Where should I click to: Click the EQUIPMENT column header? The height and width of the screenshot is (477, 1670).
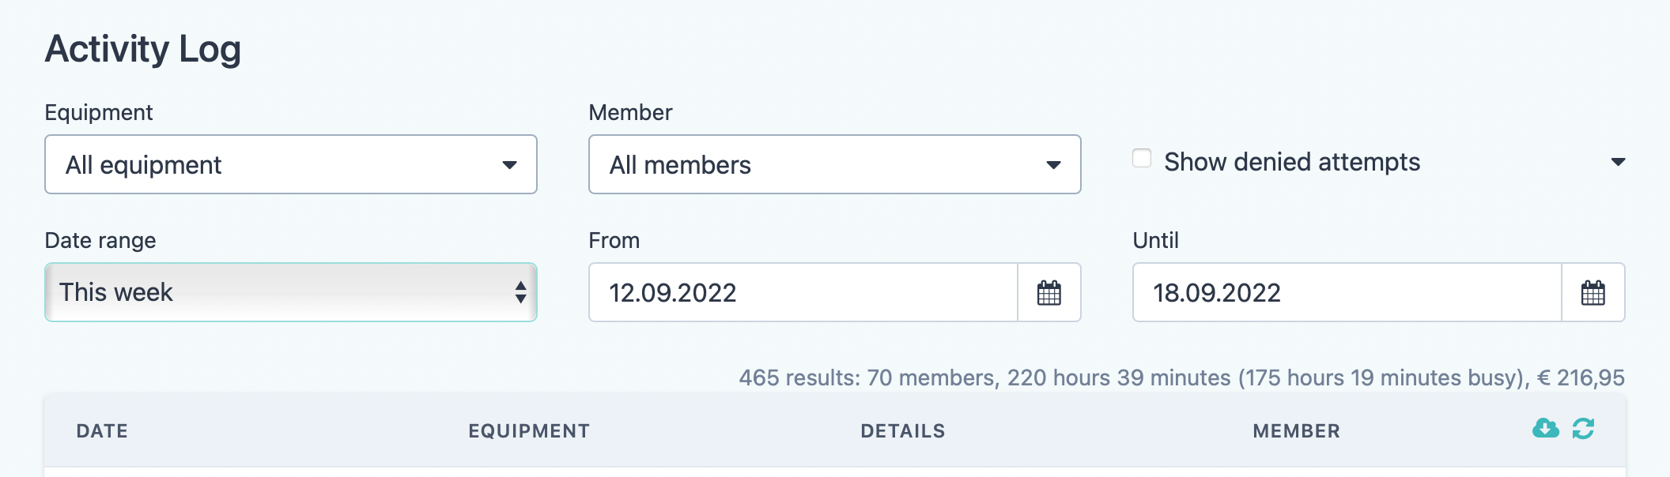[x=528, y=430]
